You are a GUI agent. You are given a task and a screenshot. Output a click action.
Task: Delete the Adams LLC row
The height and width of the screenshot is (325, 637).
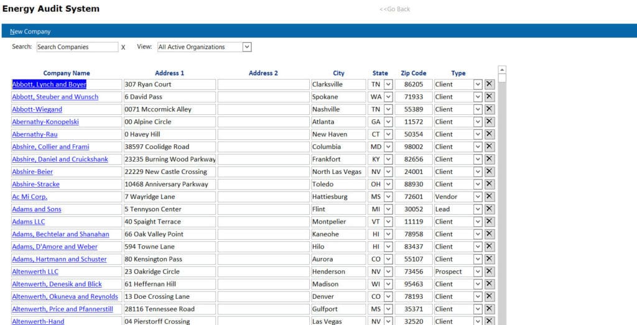(x=490, y=222)
